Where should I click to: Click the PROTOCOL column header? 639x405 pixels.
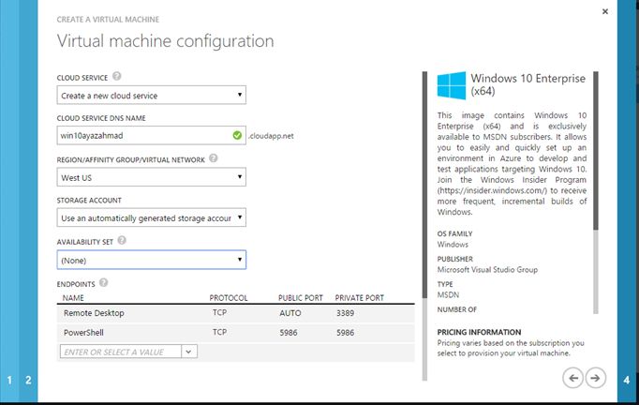tap(229, 298)
